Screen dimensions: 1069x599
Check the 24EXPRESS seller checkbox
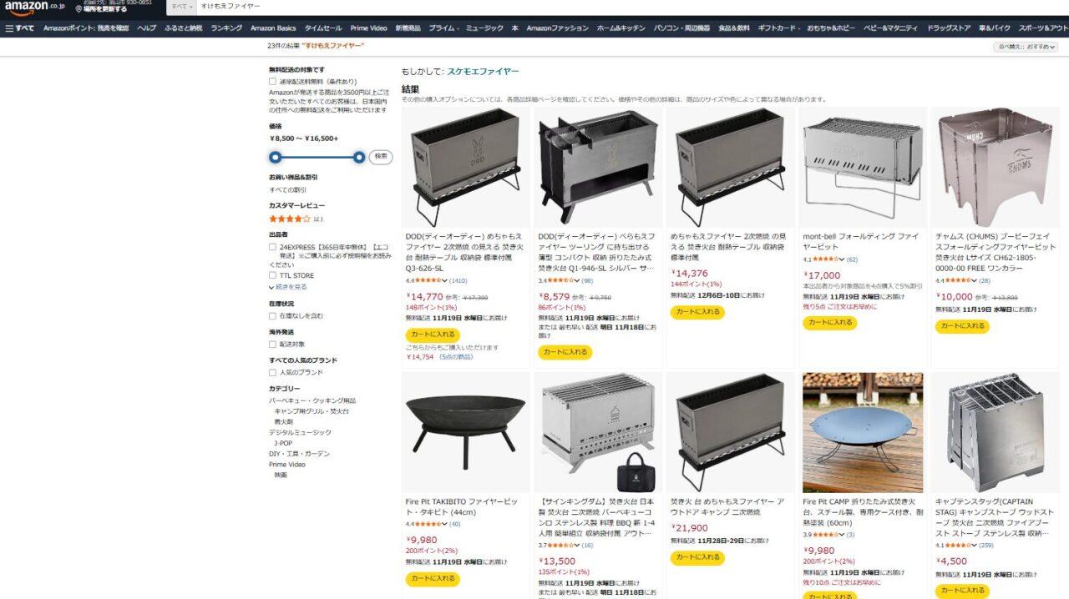tap(272, 247)
